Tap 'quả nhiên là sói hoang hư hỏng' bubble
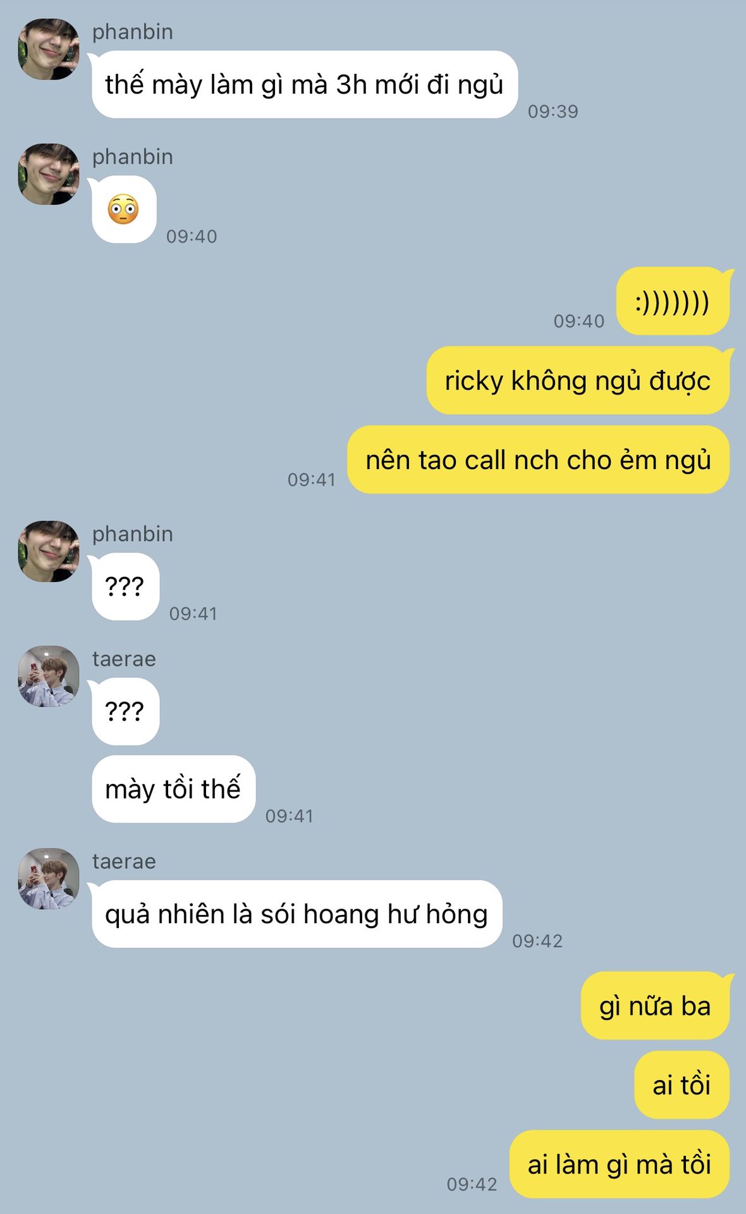Screen dimensions: 746x1214 [297, 914]
